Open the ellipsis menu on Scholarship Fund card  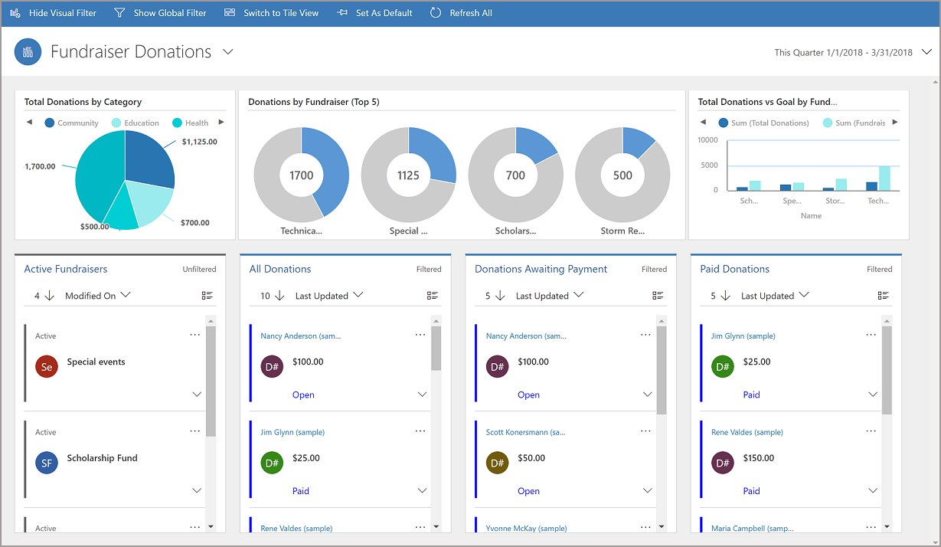pyautogui.click(x=194, y=431)
